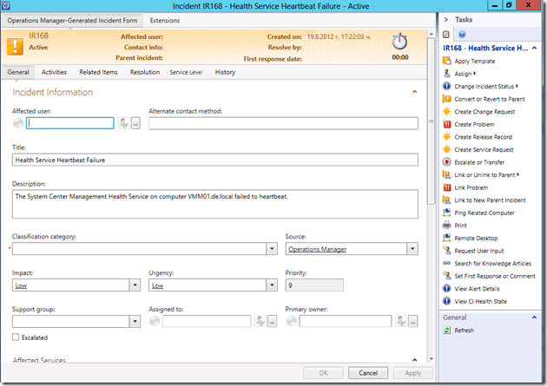Screen dimensions: 547x386
Task: Click the Create Change Request icon
Action: click(x=446, y=112)
